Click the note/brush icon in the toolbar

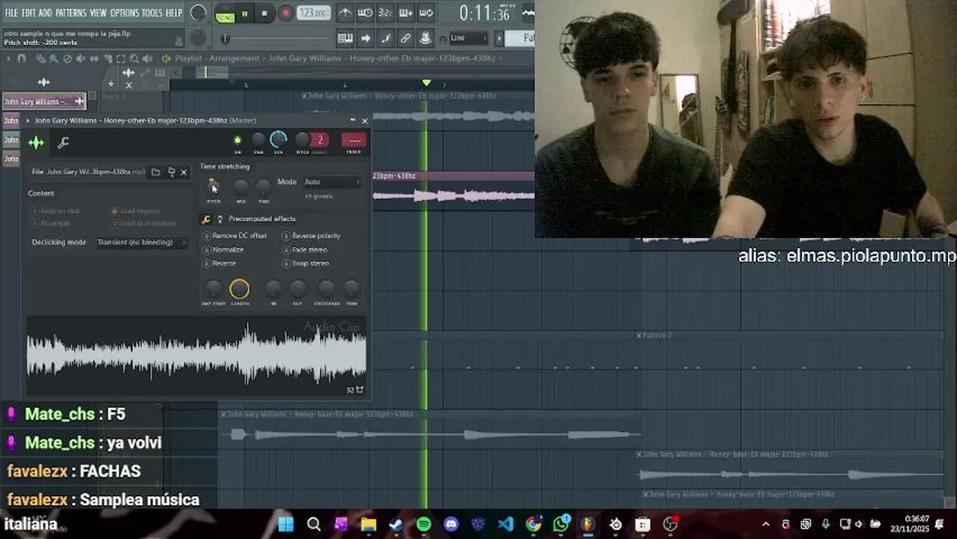[386, 38]
